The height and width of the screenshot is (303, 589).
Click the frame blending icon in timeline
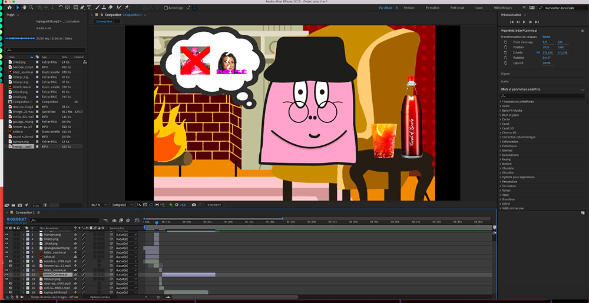coord(121,221)
